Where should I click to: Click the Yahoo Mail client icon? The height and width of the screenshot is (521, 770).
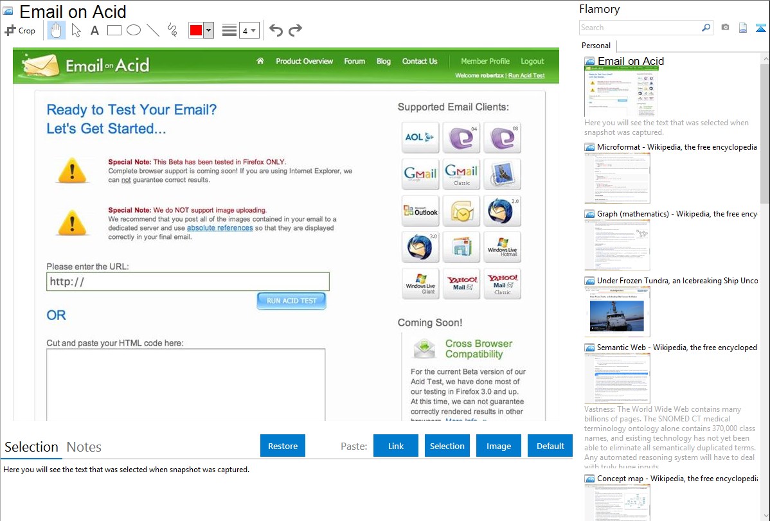pyautogui.click(x=461, y=284)
